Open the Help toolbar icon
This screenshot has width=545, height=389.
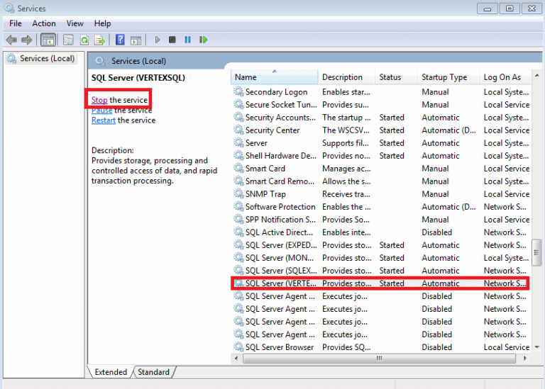[x=120, y=40]
